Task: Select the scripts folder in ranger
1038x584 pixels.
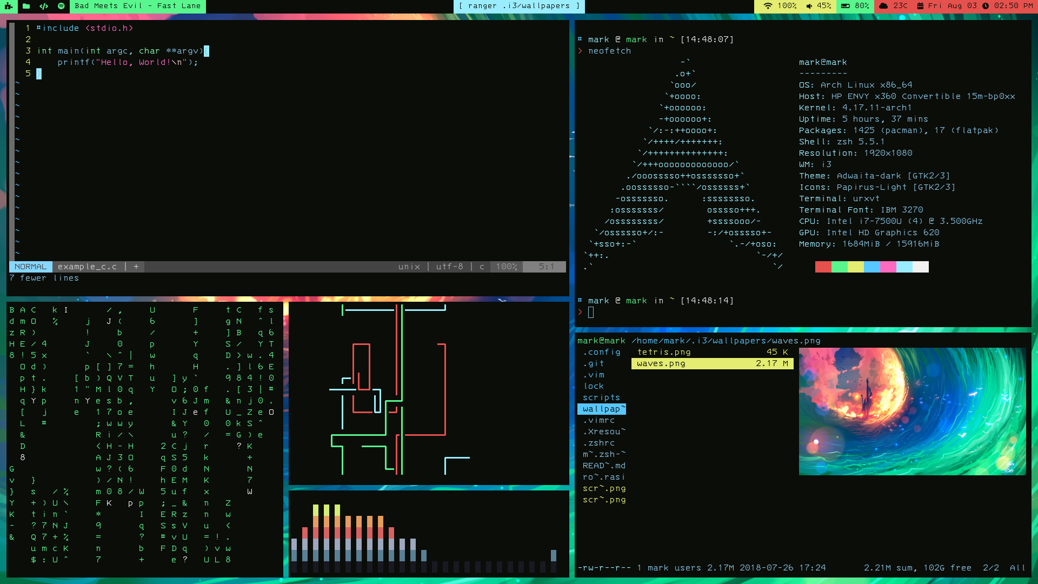Action: [601, 397]
